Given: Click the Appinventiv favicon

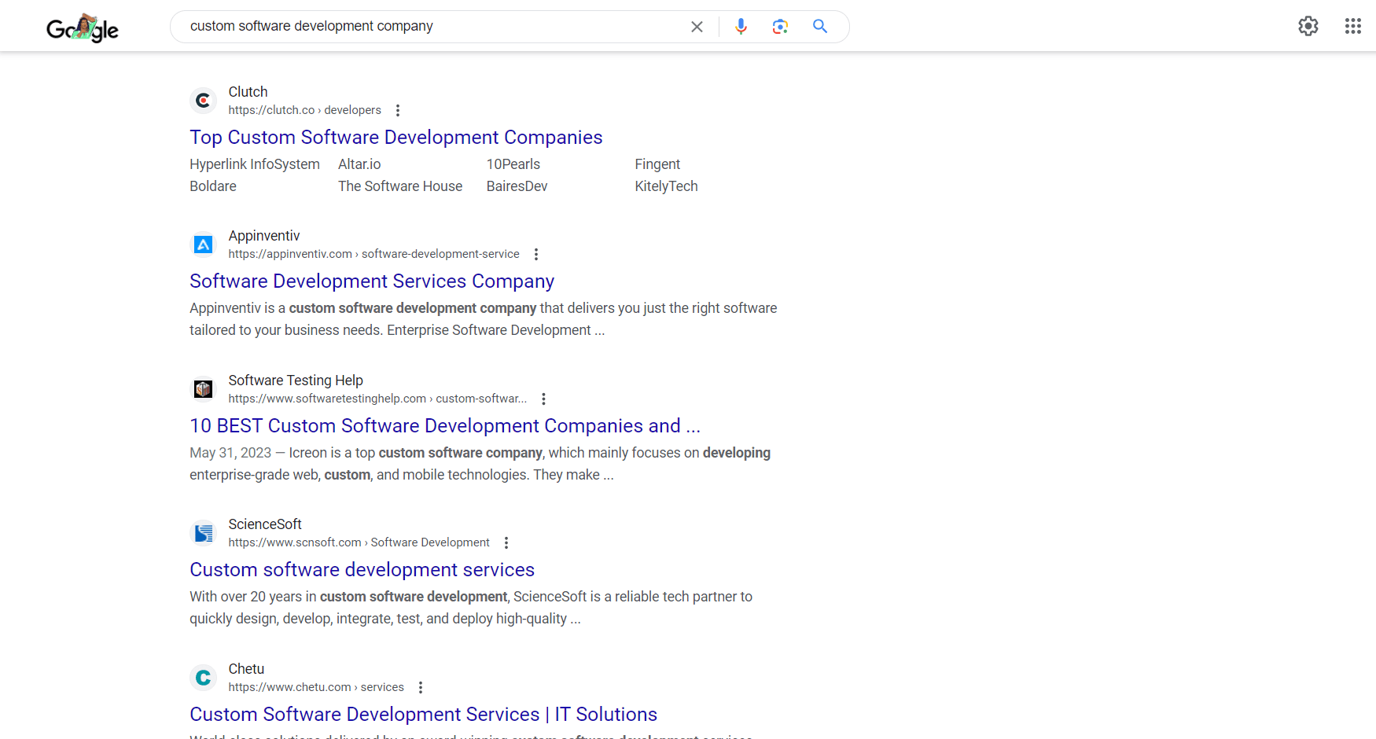Looking at the screenshot, I should pyautogui.click(x=204, y=244).
